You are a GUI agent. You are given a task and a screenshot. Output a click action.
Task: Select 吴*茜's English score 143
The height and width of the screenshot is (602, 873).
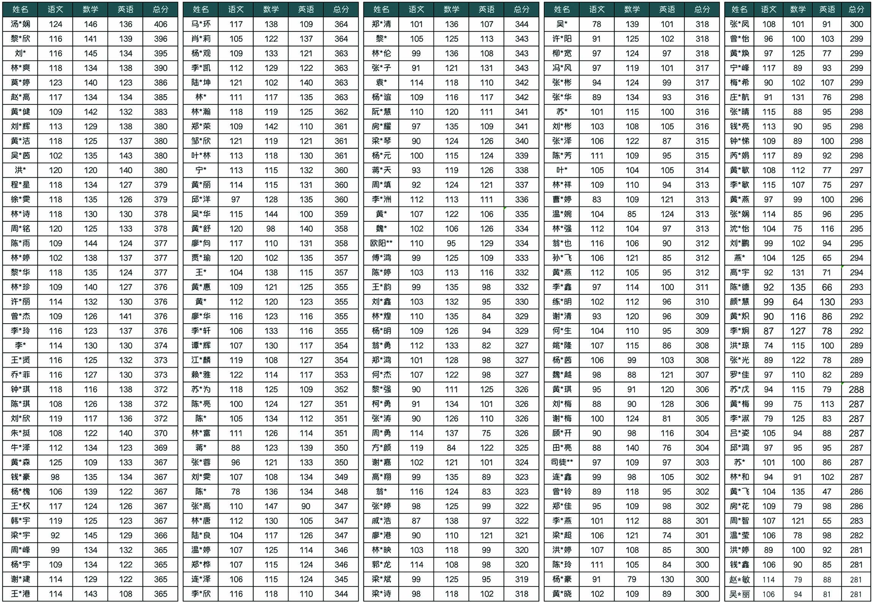point(126,156)
